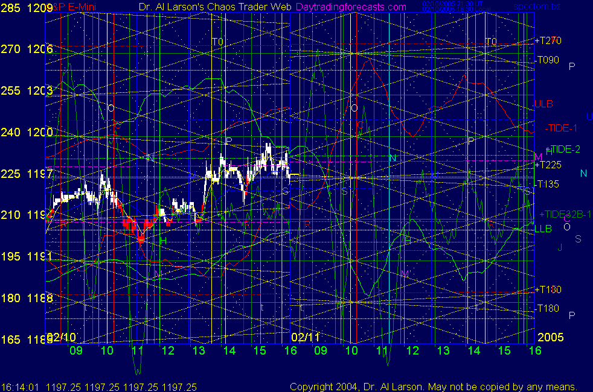Click the 14 hour label of the 02/10 session
The image size is (593, 392).
[x=229, y=350]
